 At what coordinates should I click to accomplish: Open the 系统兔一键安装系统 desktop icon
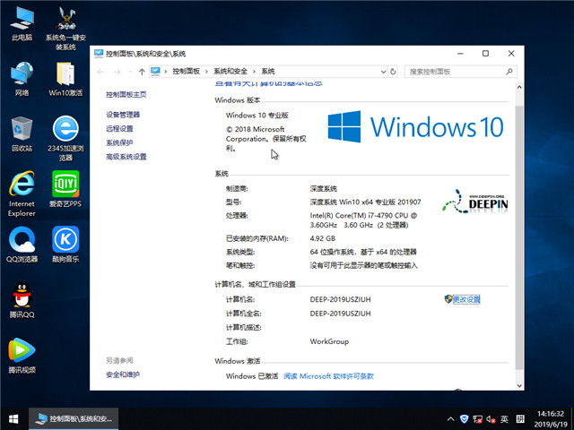click(65, 29)
